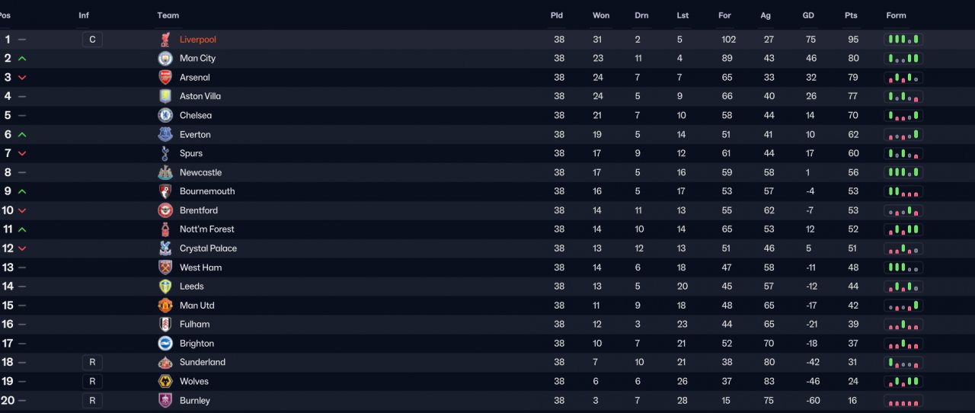The height and width of the screenshot is (413, 975).
Task: Sort by the GD column header
Action: pos(809,15)
